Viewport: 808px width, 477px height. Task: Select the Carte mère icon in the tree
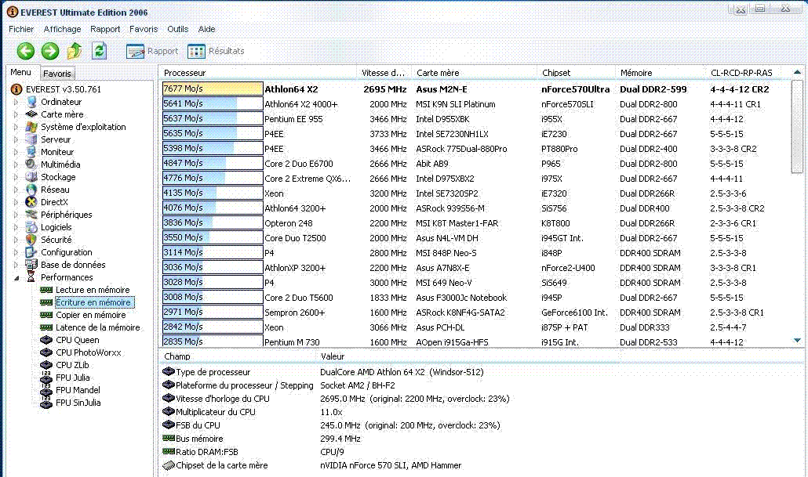click(x=31, y=114)
